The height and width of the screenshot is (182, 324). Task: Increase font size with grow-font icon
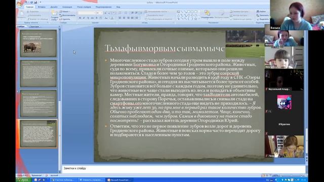[x=105, y=13]
